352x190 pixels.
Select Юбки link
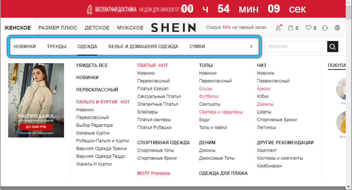(263, 96)
